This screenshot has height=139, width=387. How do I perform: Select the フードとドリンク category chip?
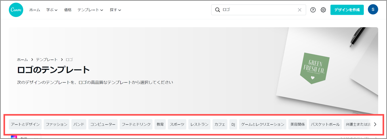pos(136,124)
